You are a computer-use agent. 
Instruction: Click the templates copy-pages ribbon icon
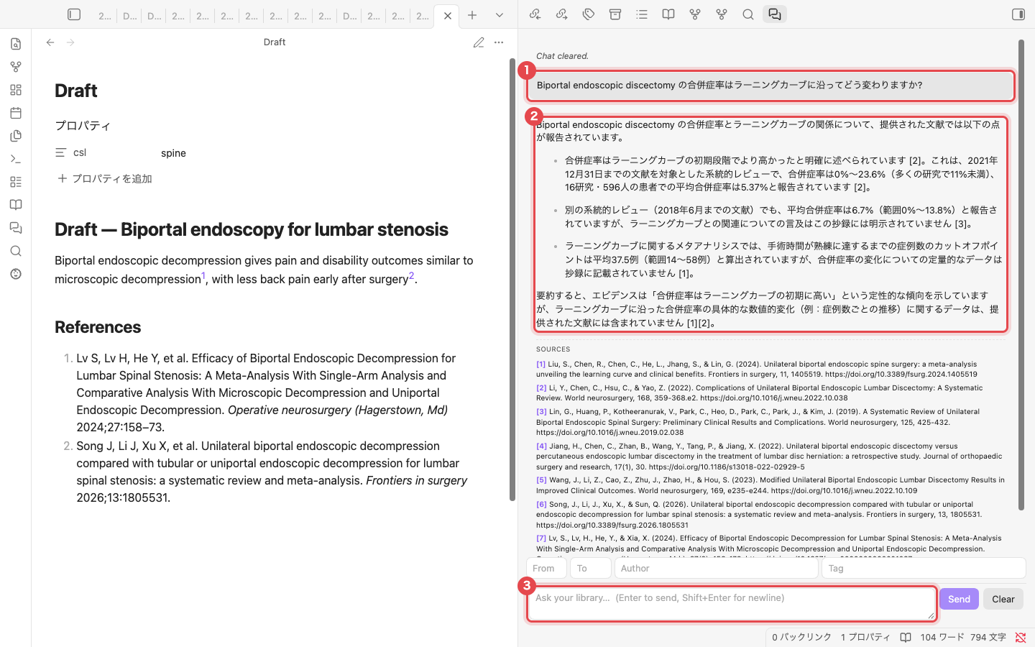(16, 136)
